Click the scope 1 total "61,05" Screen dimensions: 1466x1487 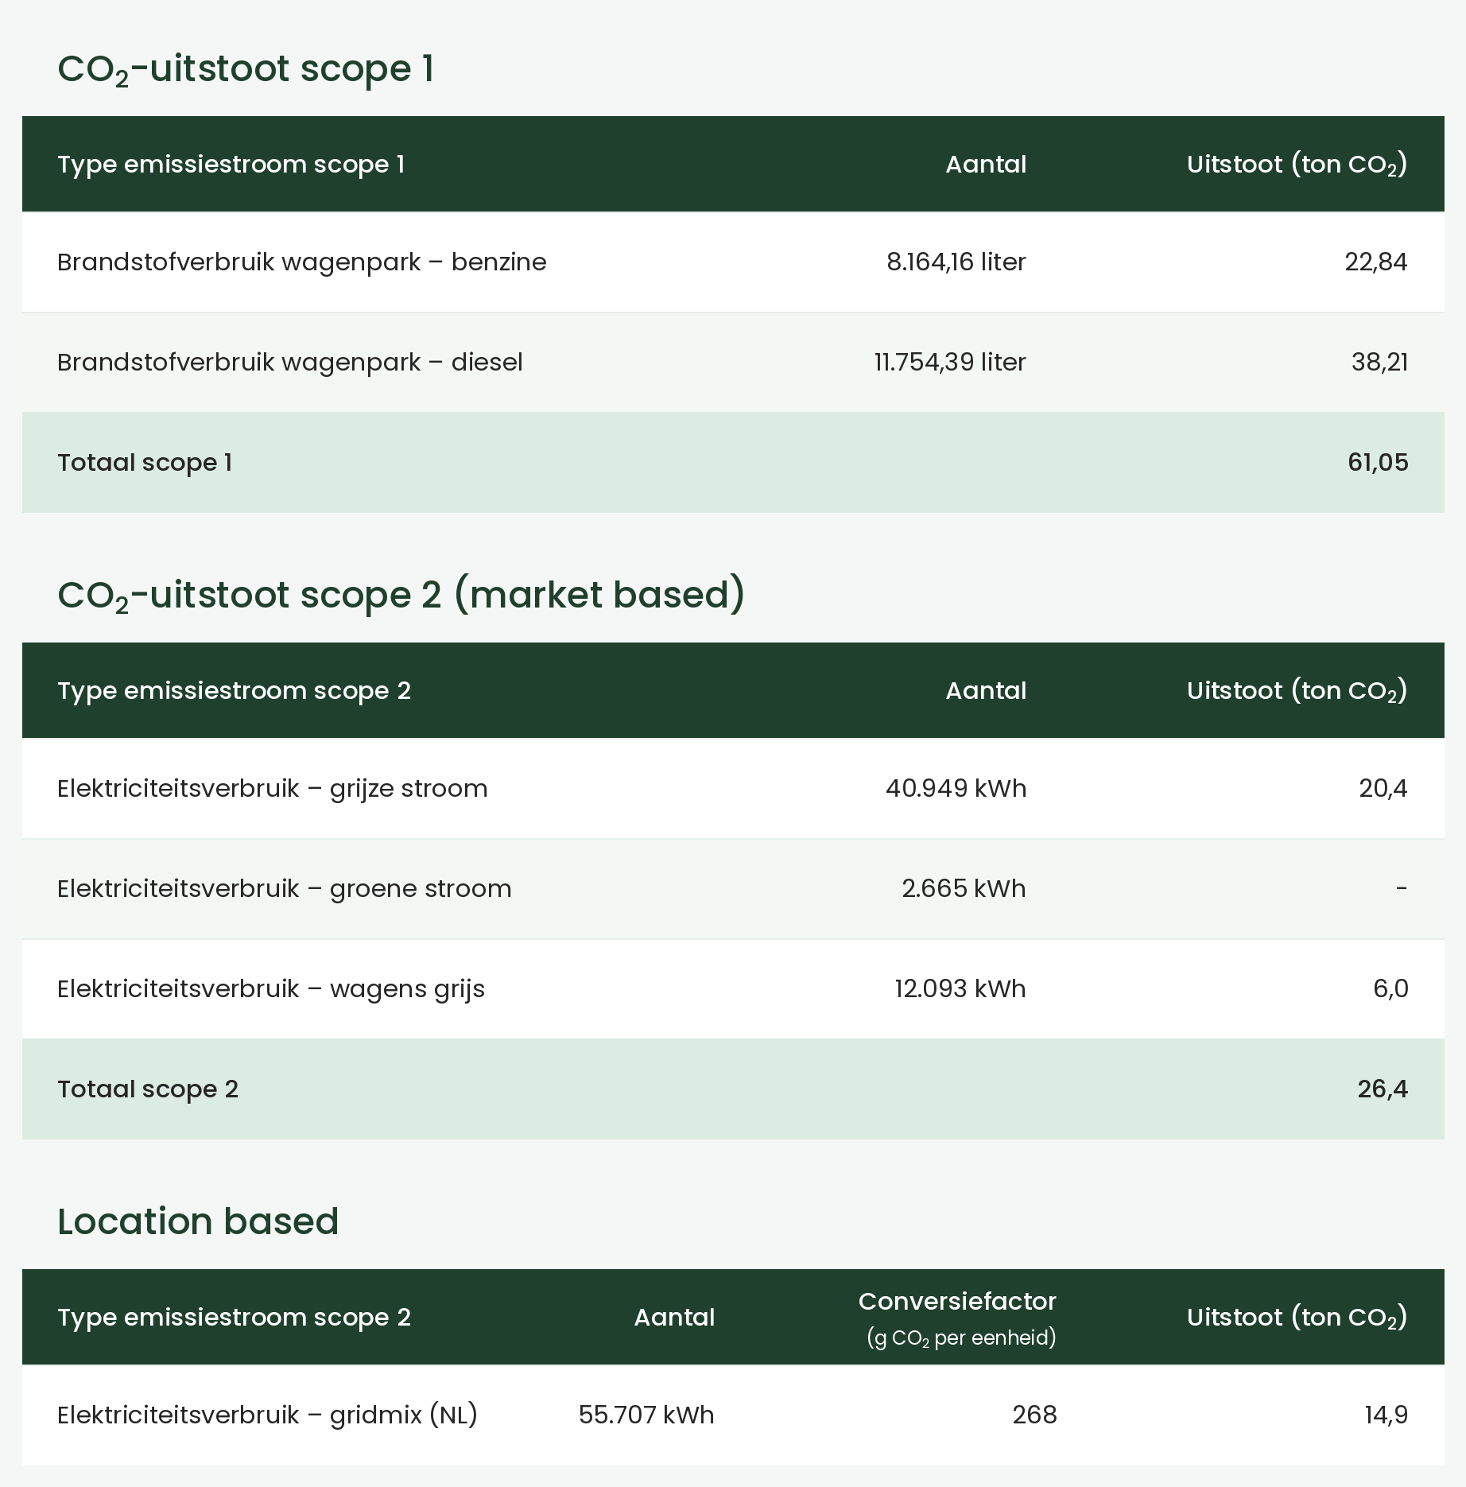pyautogui.click(x=1378, y=463)
